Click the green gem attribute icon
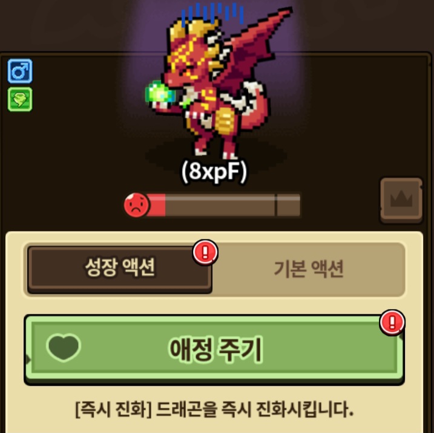Screen dimensions: 434x433 point(20,99)
